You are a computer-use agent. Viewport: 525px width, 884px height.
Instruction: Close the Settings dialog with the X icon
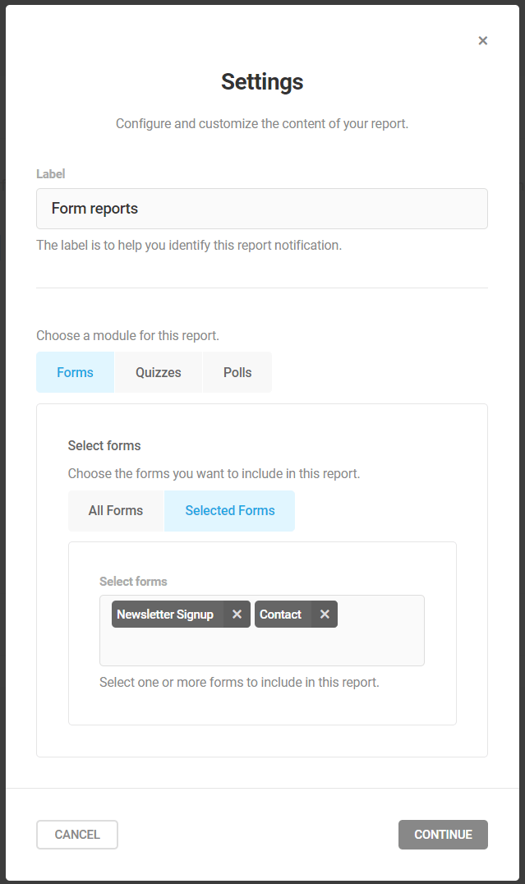(x=483, y=40)
